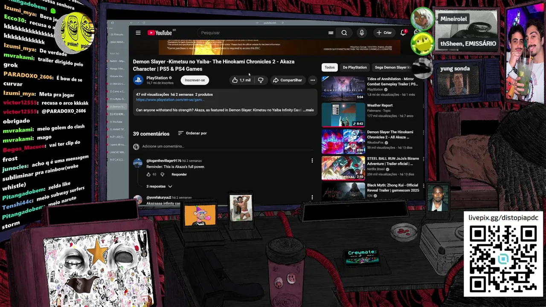546x307 pixels.
Task: Open PlayStation channel name link
Action: (157, 78)
